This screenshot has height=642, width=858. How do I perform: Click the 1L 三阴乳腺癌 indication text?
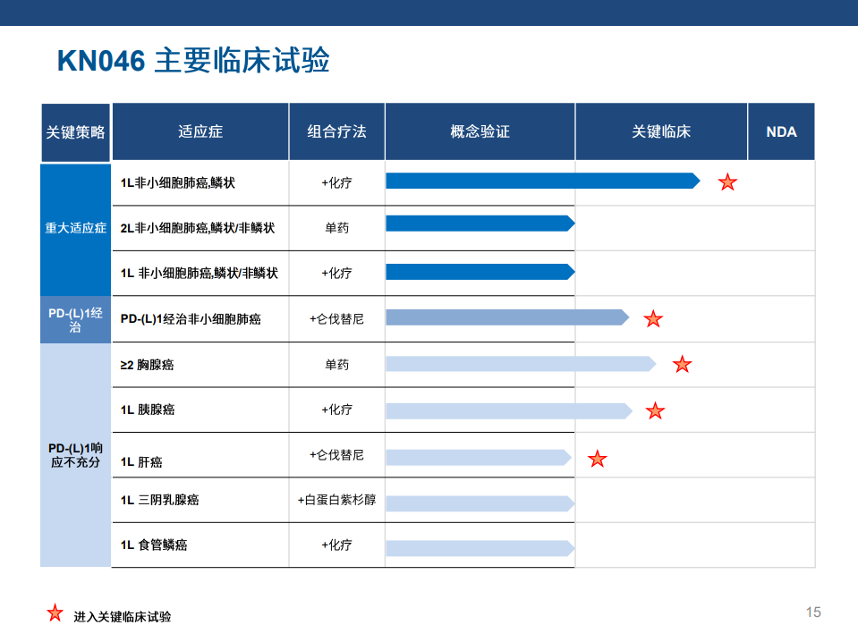coord(160,500)
